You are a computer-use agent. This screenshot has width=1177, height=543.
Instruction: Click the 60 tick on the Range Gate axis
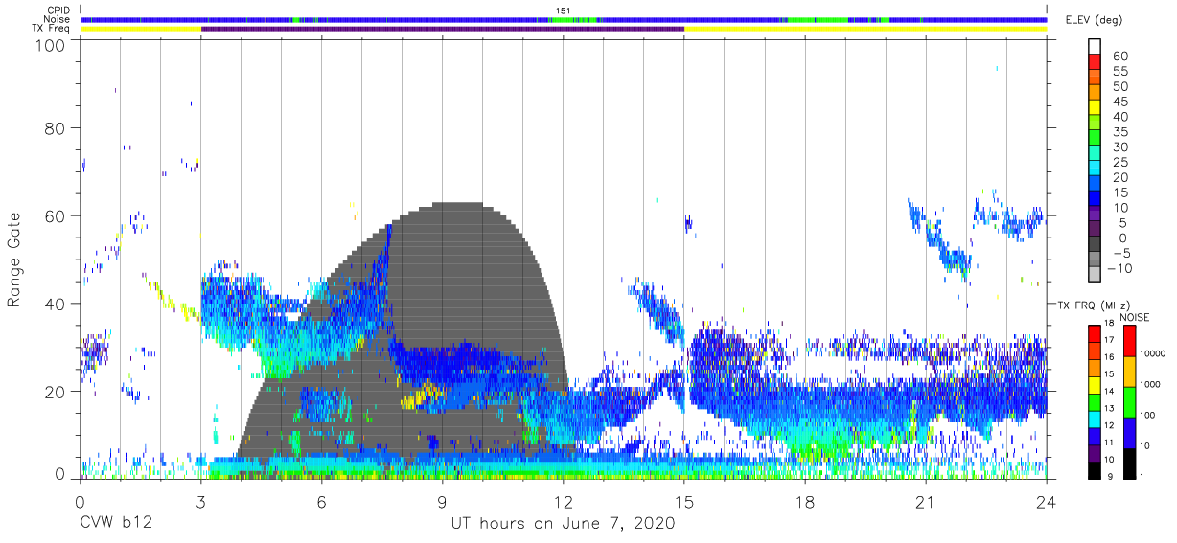(x=56, y=216)
